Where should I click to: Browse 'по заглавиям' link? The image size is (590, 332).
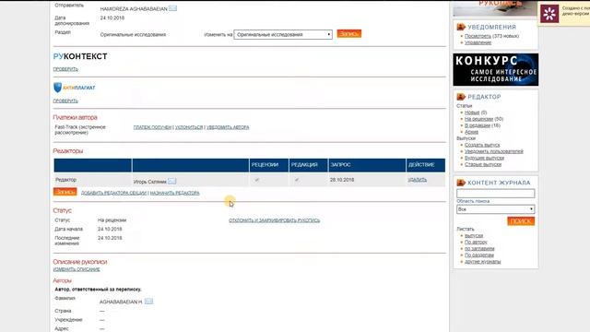point(479,249)
